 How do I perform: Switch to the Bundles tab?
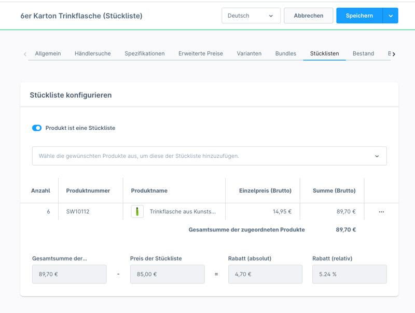286,53
